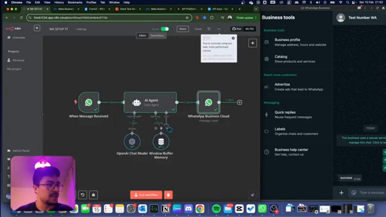Open Labels in WhatsApp Business tools

(x=297, y=131)
